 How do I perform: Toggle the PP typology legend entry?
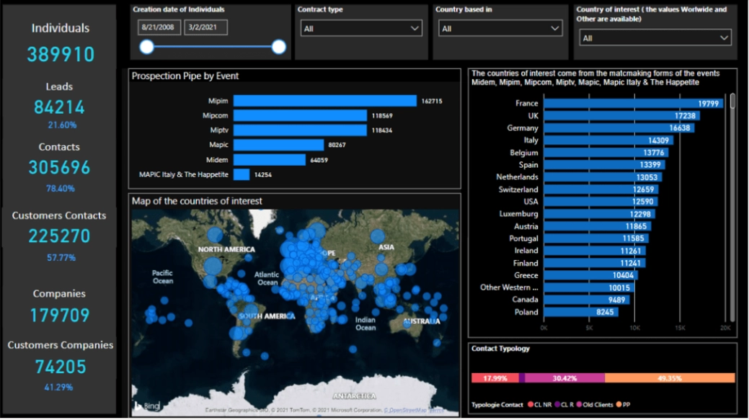[x=619, y=404]
